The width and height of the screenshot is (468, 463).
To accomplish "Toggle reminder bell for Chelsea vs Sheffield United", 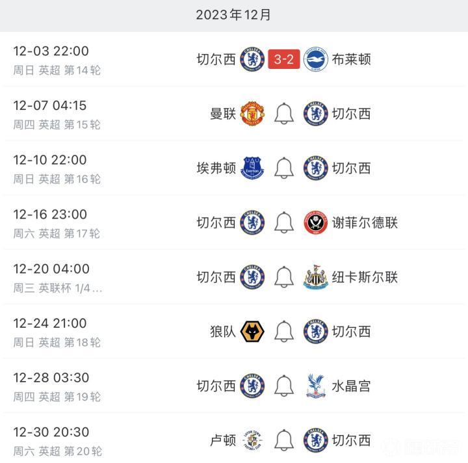I will pyautogui.click(x=284, y=223).
